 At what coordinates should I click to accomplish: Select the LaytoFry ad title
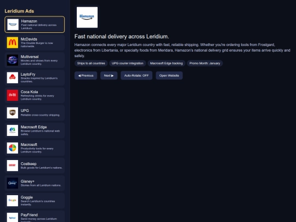28,74
